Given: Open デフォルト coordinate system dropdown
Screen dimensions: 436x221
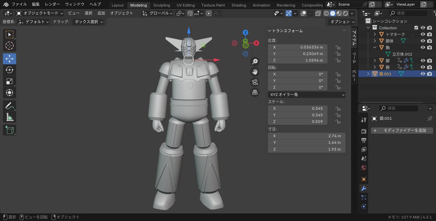Looking at the screenshot, I should pos(33,22).
